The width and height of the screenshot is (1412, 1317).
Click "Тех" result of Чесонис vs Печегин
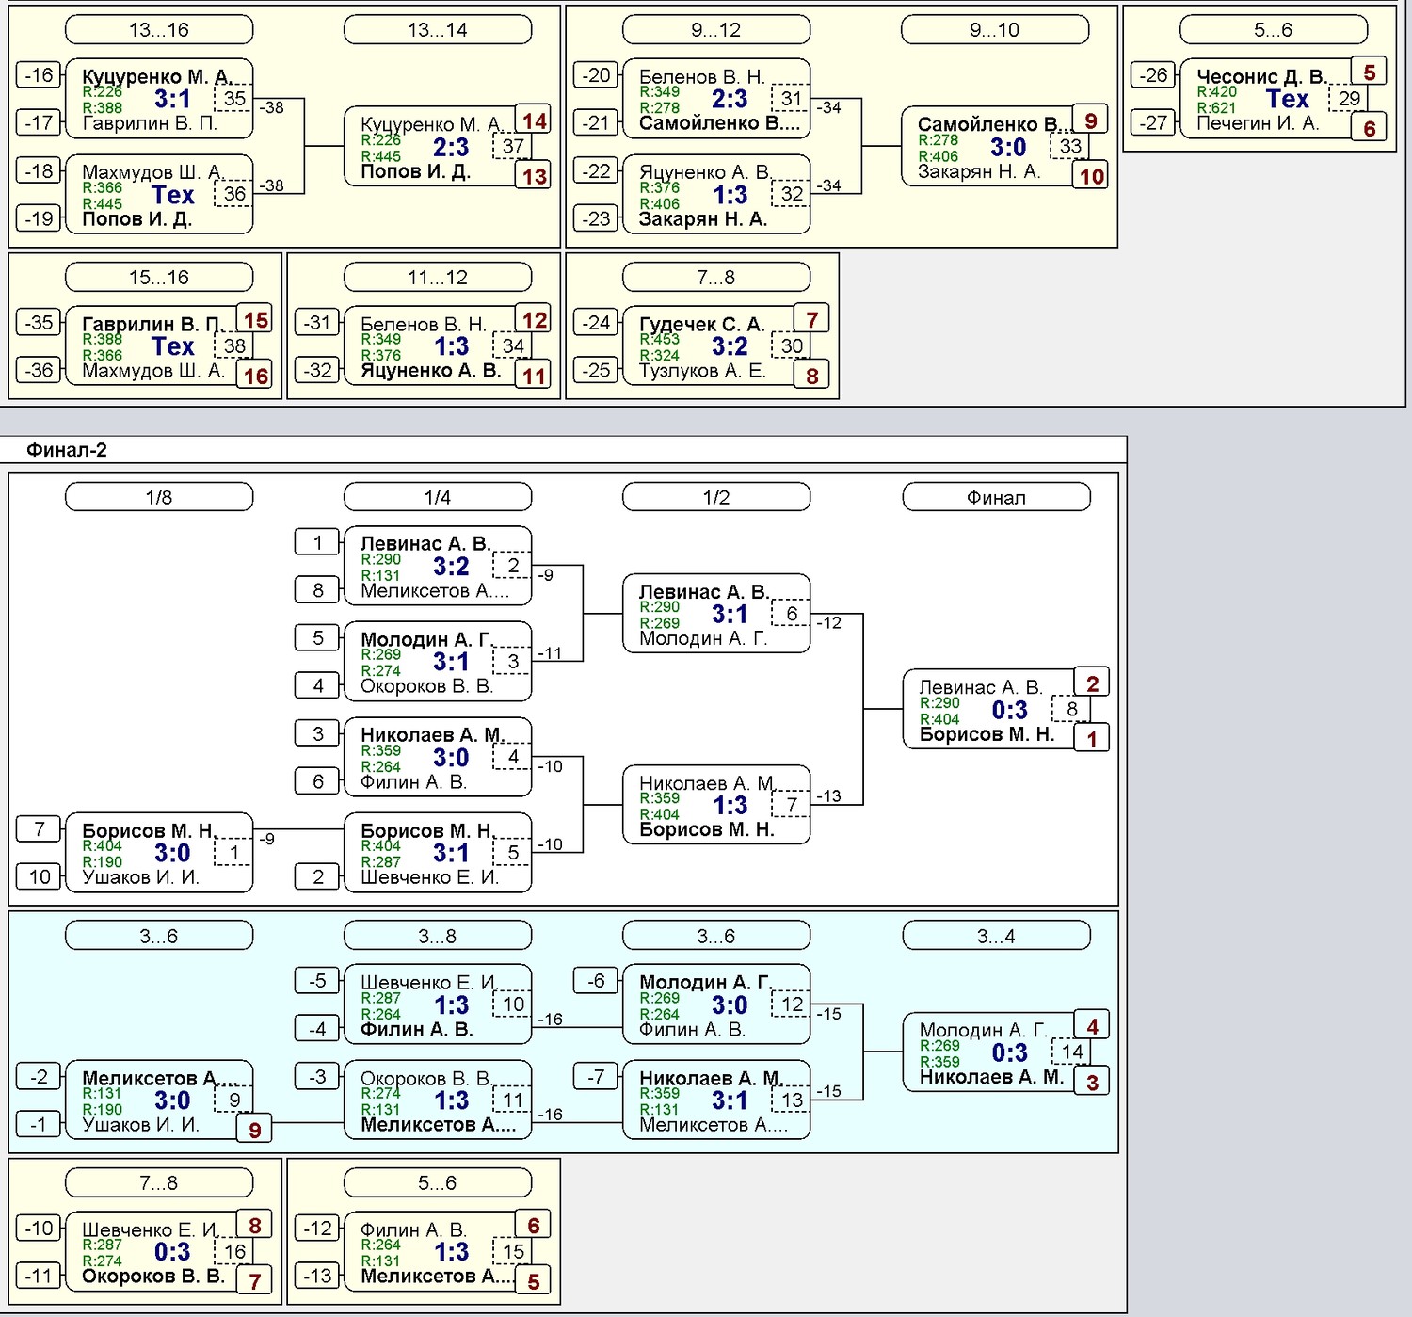click(1287, 99)
